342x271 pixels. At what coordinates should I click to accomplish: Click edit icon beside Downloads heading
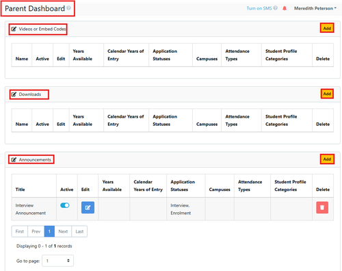tap(14, 94)
